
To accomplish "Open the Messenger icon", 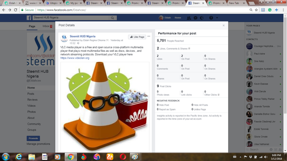I will [196, 18].
